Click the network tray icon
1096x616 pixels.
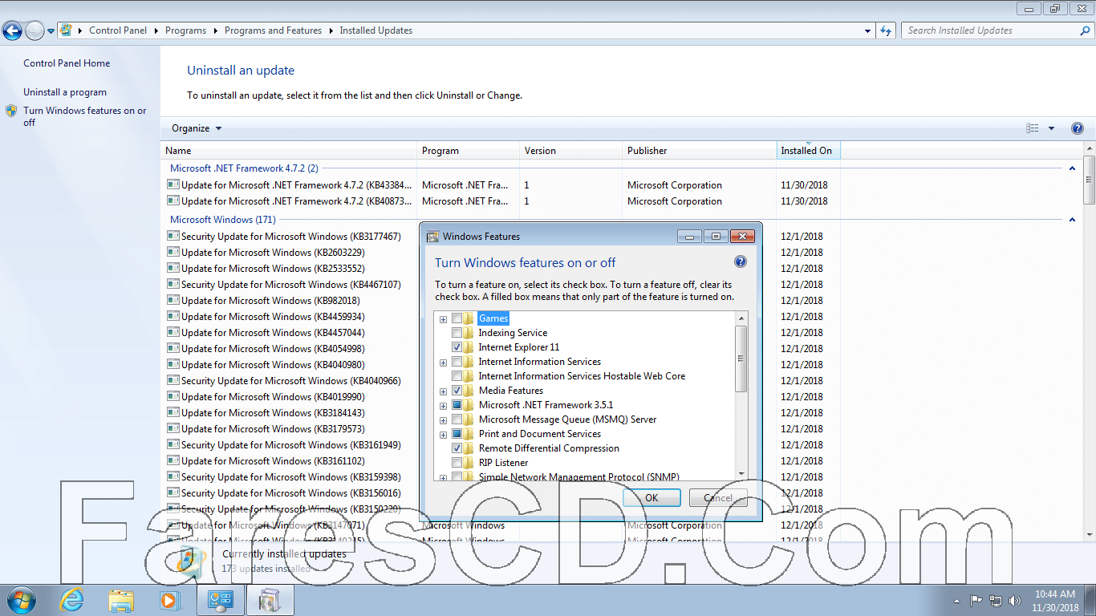(996, 600)
